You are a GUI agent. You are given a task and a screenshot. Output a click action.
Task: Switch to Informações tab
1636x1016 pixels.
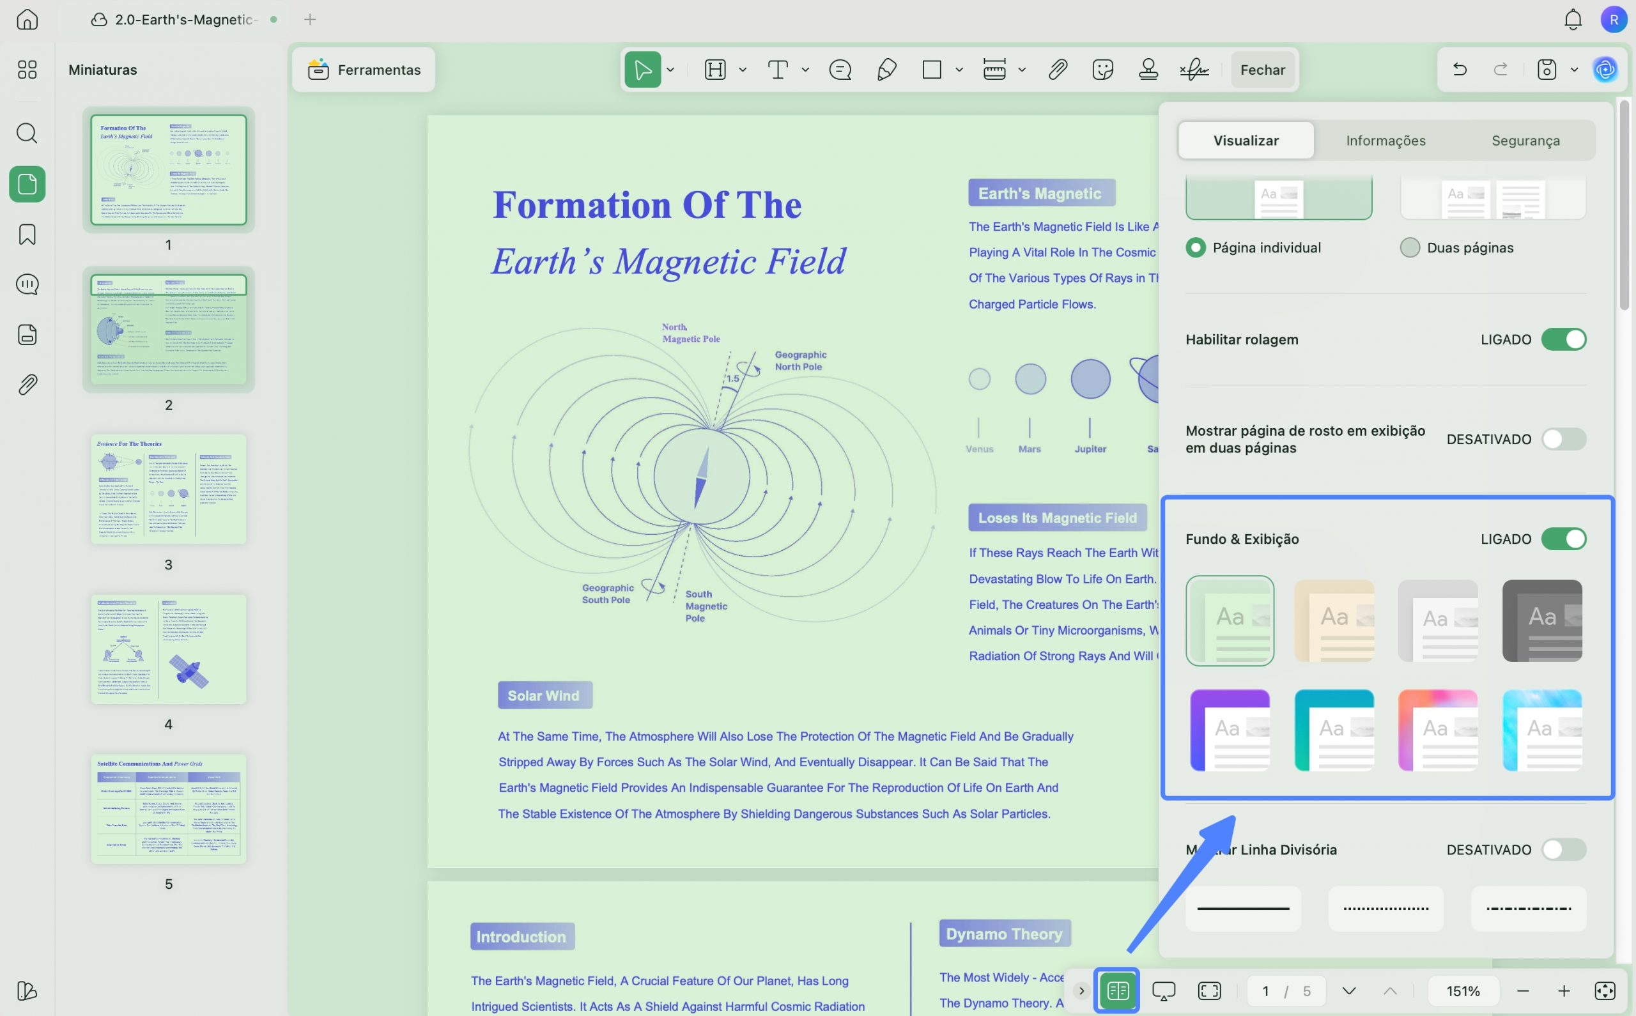pyautogui.click(x=1385, y=141)
